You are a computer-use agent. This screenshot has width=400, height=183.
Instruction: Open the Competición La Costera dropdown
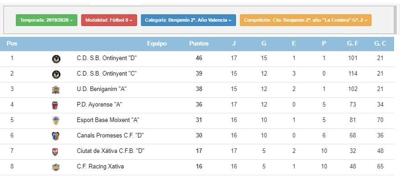click(x=306, y=20)
